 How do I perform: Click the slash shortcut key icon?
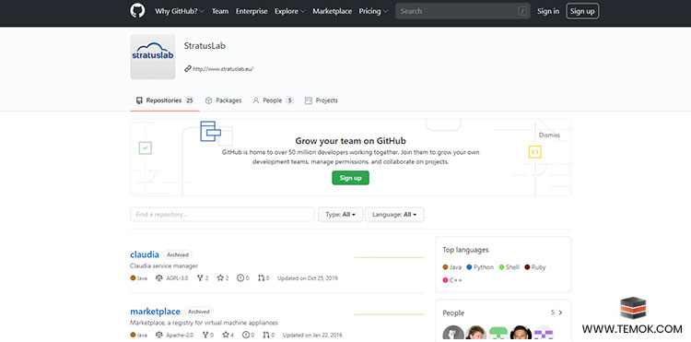point(522,11)
